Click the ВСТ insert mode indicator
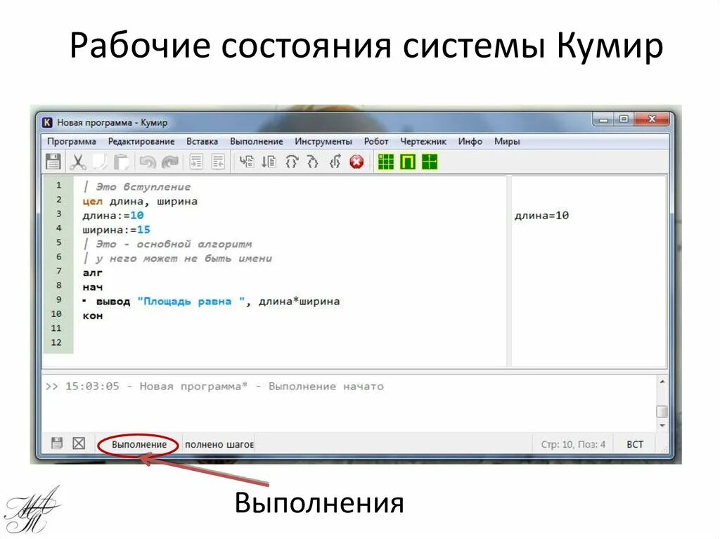The height and width of the screenshot is (539, 720). (x=635, y=444)
